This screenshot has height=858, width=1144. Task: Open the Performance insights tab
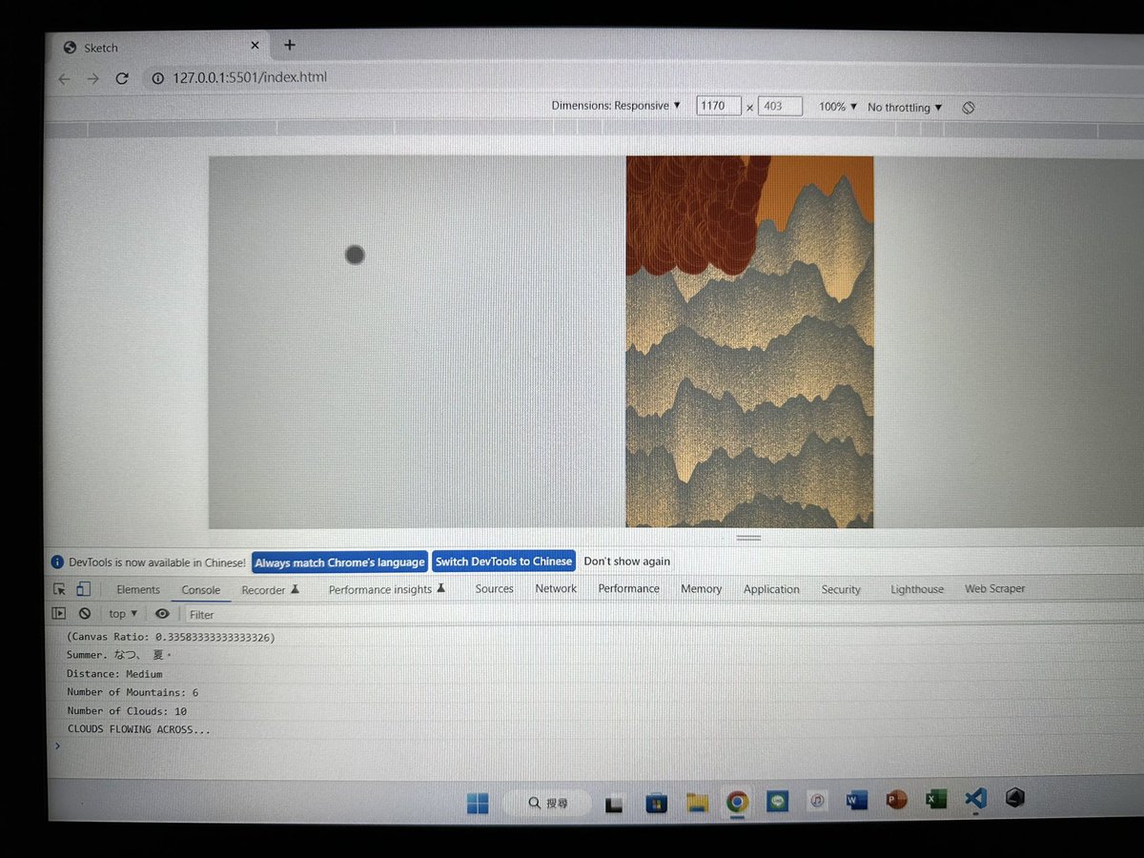click(387, 590)
